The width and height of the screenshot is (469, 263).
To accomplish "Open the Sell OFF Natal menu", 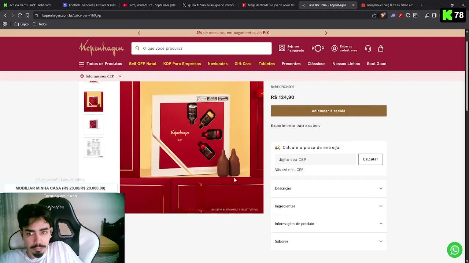I will pos(143,64).
